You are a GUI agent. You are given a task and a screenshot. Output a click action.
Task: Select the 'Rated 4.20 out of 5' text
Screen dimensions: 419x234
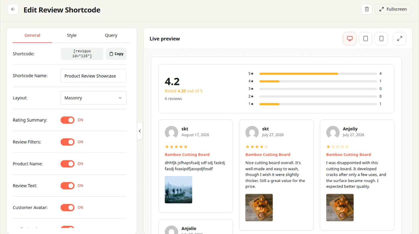click(184, 91)
